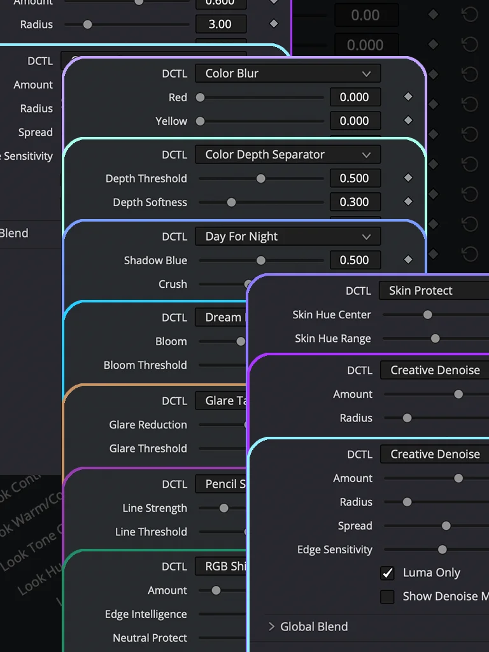489x652 pixels.
Task: Open the Color Depth Separator dropdown
Action: (x=288, y=155)
